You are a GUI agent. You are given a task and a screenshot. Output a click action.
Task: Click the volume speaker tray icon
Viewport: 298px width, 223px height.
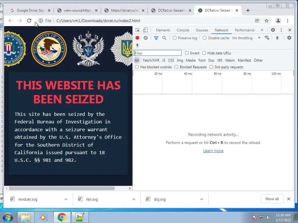pyautogui.click(x=268, y=217)
